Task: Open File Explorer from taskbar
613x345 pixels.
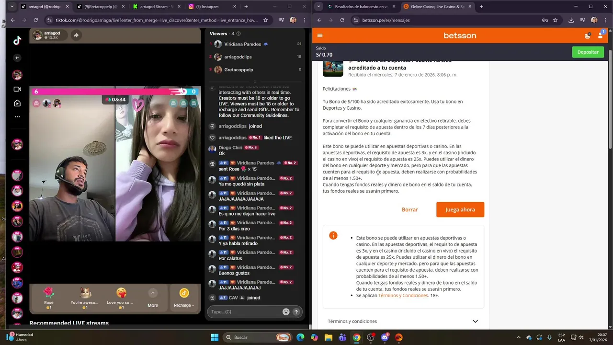Action: pos(329,337)
